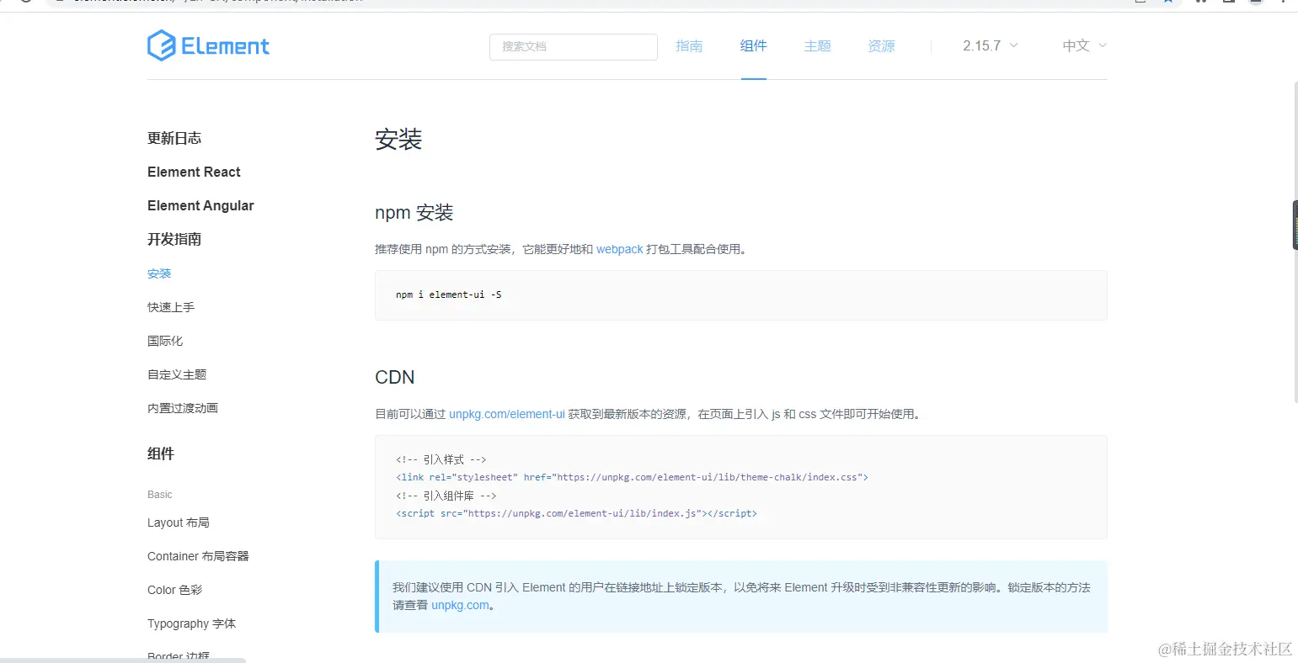Click the 'CDN' section heading
This screenshot has width=1298, height=663.
point(395,377)
